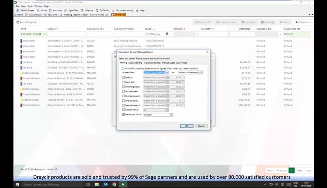Click the Subject filter input field
This screenshot has height=188, width=327.
[x=67, y=34]
